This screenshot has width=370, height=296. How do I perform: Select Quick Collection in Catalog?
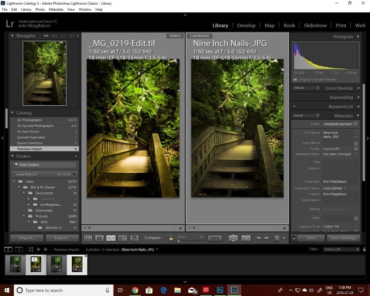[x=44, y=143]
